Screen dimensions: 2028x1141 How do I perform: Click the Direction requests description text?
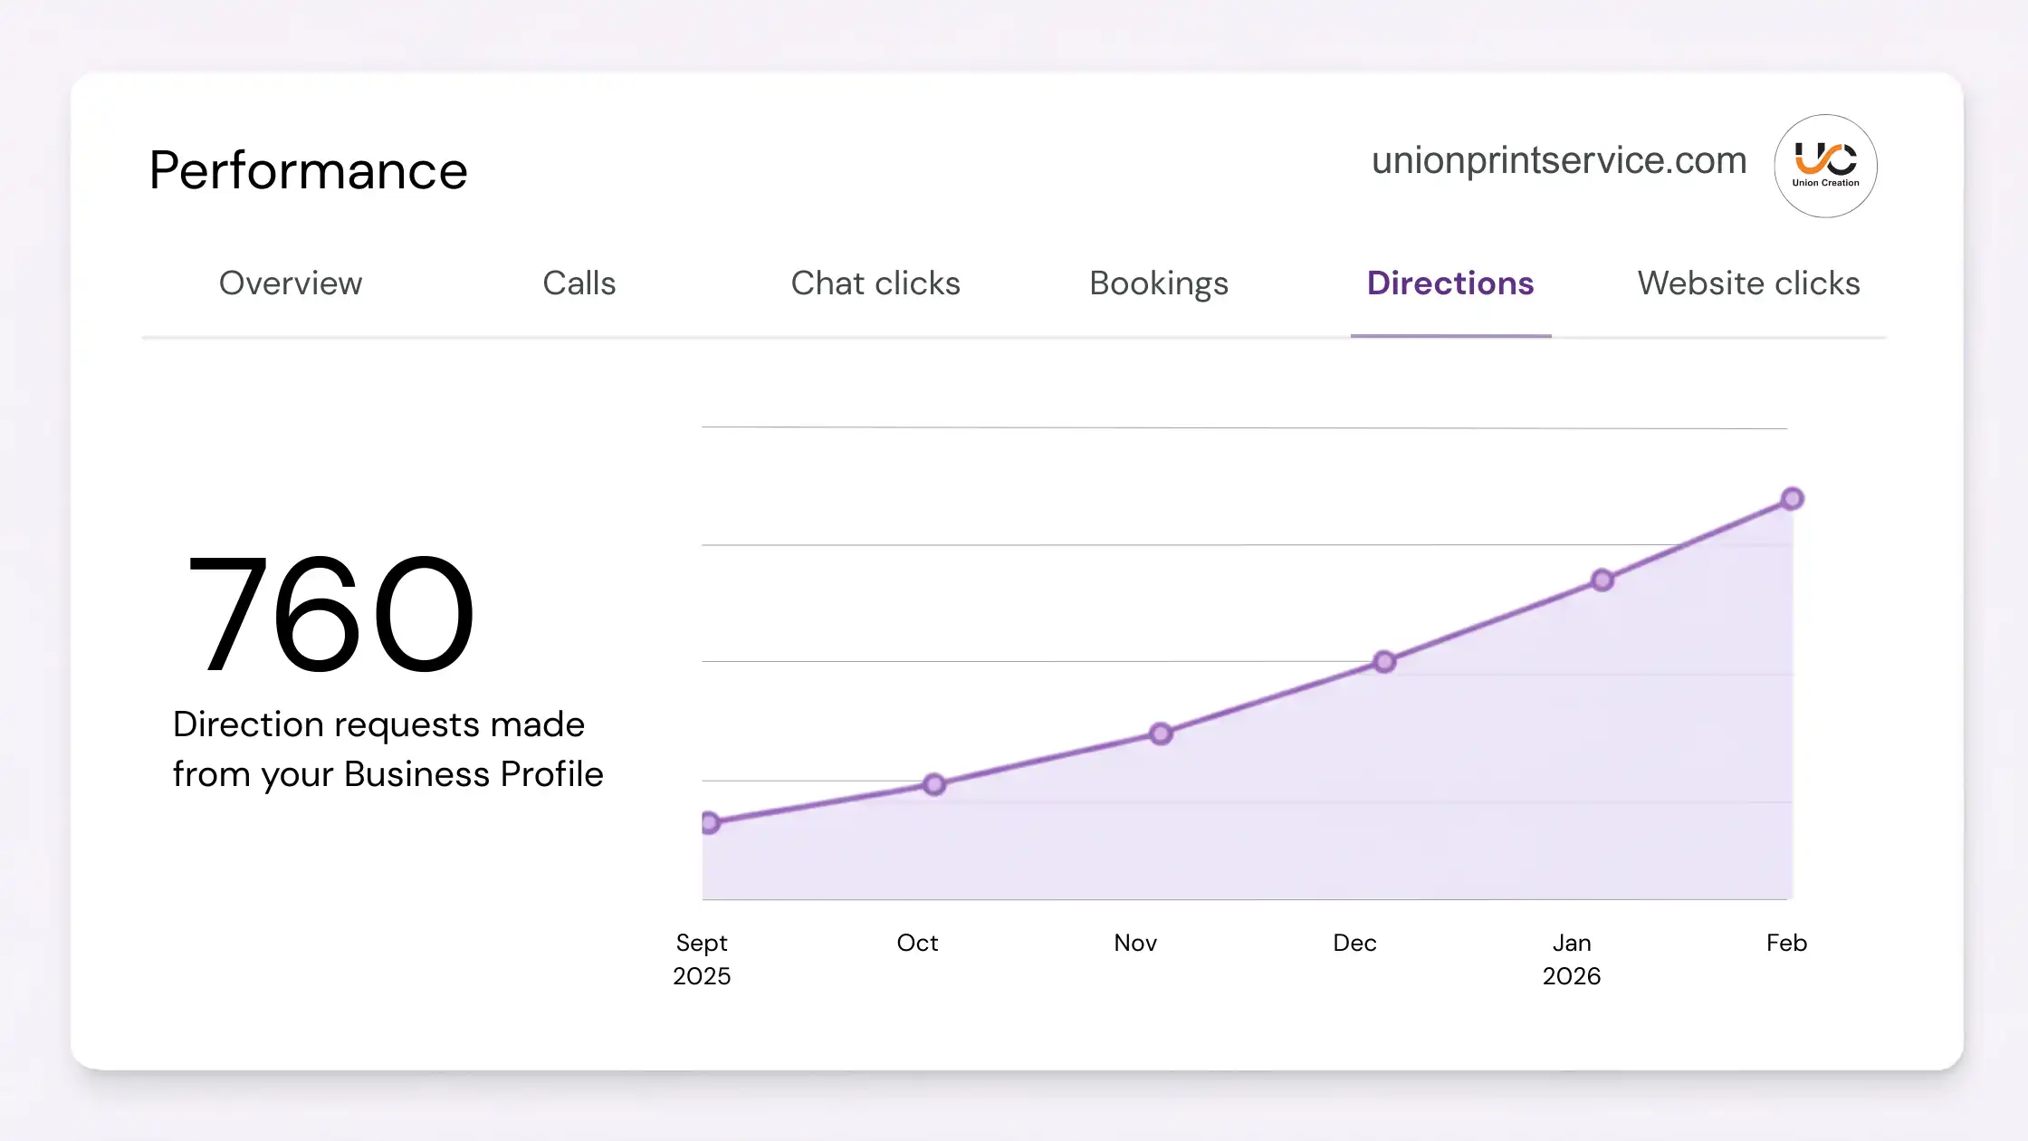tap(387, 749)
